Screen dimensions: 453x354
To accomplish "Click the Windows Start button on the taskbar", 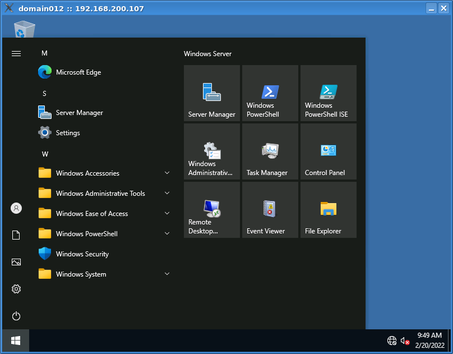I will tap(16, 341).
